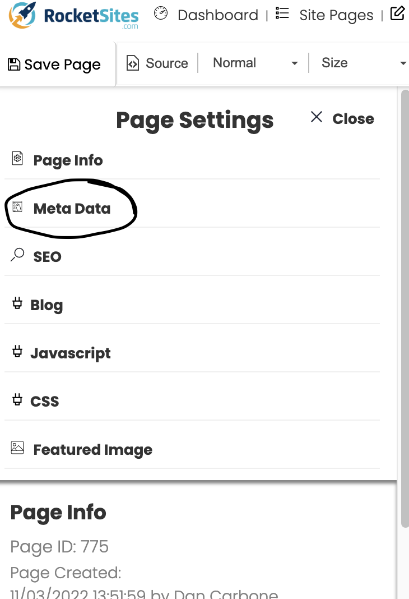The height and width of the screenshot is (599, 409).
Task: Go to the Dashboard link
Action: pos(217,15)
